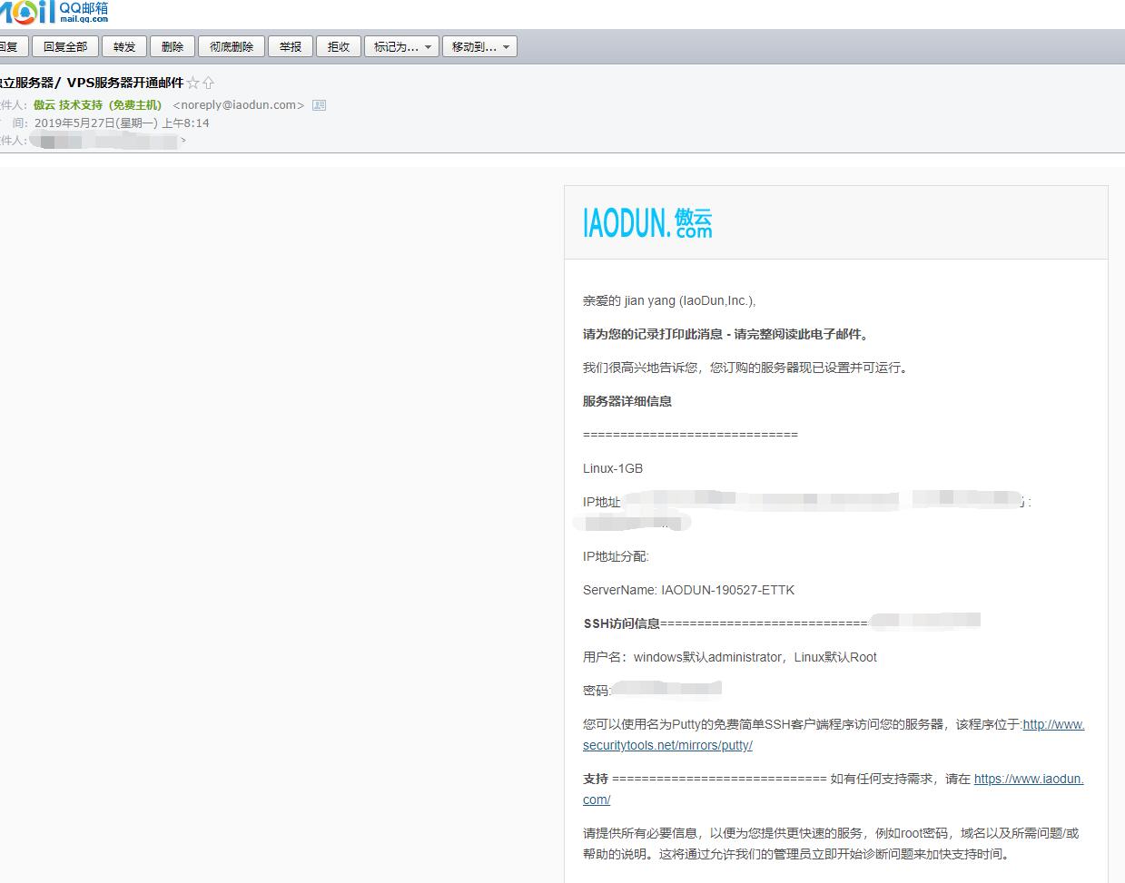This screenshot has height=883, width=1125.
Task: Click 回复全部 to reply all
Action: [65, 46]
